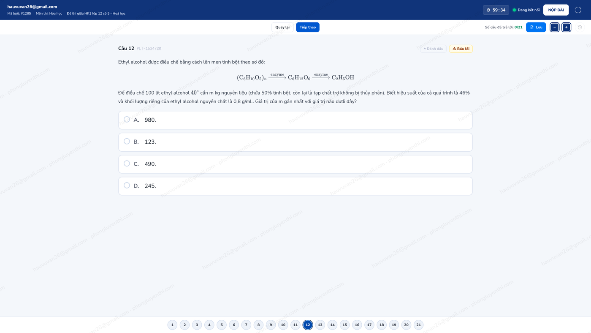Jump to question 3

coord(197,325)
